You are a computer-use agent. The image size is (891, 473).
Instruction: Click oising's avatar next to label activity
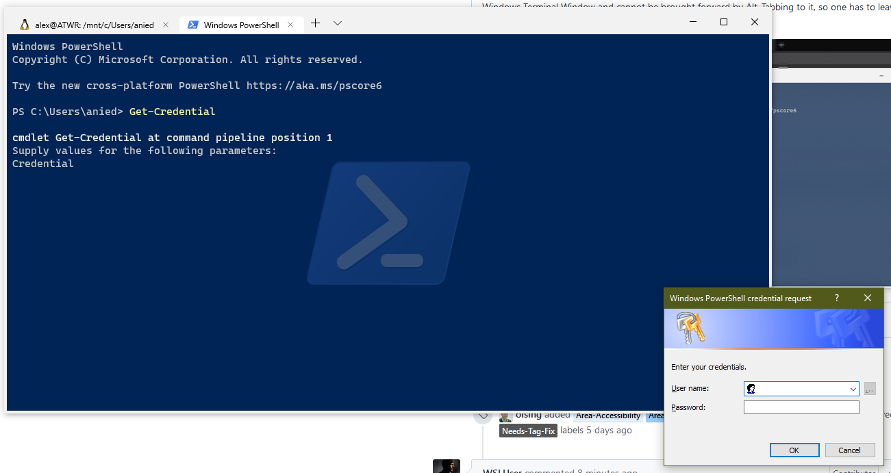505,416
